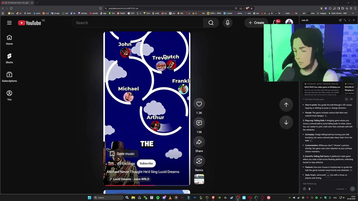The width and height of the screenshot is (358, 201).
Task: Click the browser address bar URL
Action: 123,8
